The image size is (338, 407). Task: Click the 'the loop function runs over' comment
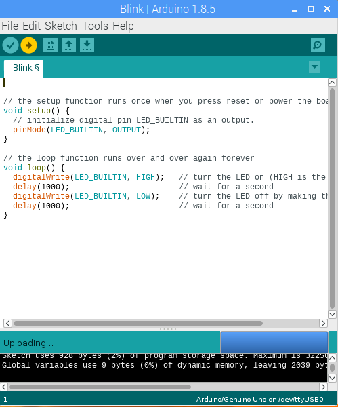[x=129, y=158]
